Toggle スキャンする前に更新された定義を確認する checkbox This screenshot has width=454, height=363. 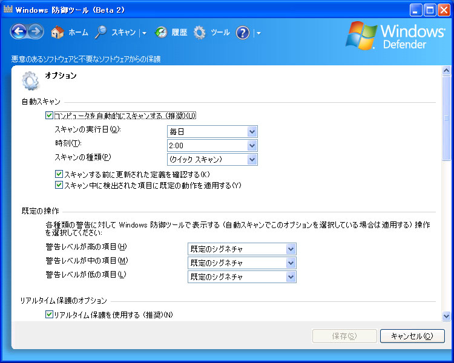(x=59, y=174)
